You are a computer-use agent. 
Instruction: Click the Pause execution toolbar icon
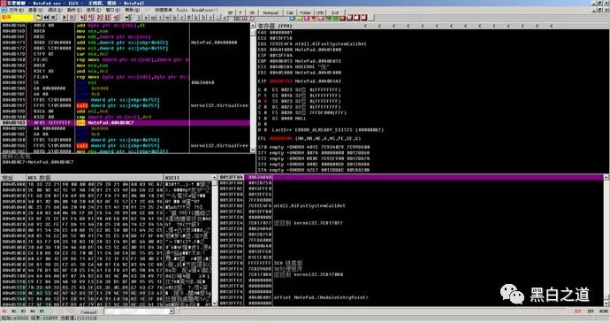tap(72, 18)
